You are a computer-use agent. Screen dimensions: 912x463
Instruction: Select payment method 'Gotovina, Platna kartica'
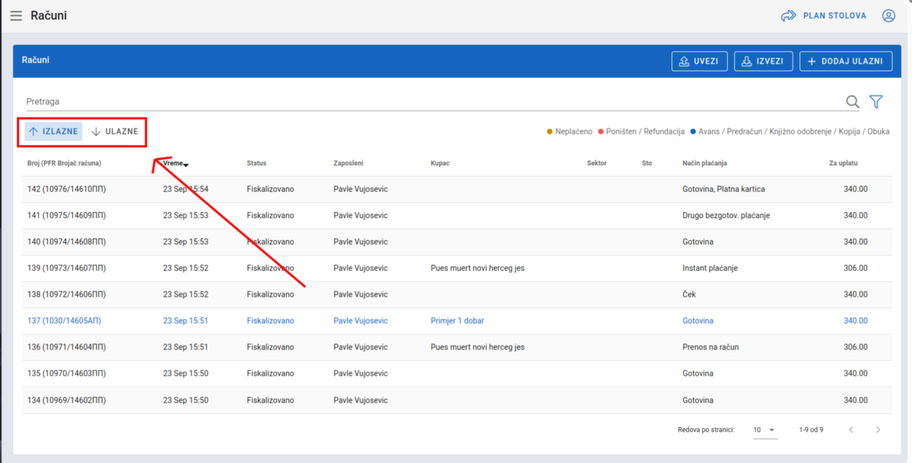(x=724, y=189)
